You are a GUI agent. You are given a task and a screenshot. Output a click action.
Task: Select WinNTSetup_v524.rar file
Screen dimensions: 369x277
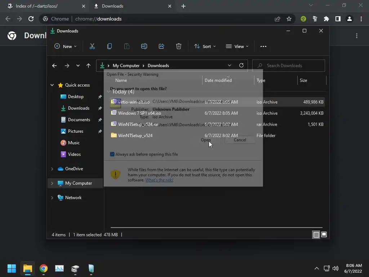(x=217, y=124)
